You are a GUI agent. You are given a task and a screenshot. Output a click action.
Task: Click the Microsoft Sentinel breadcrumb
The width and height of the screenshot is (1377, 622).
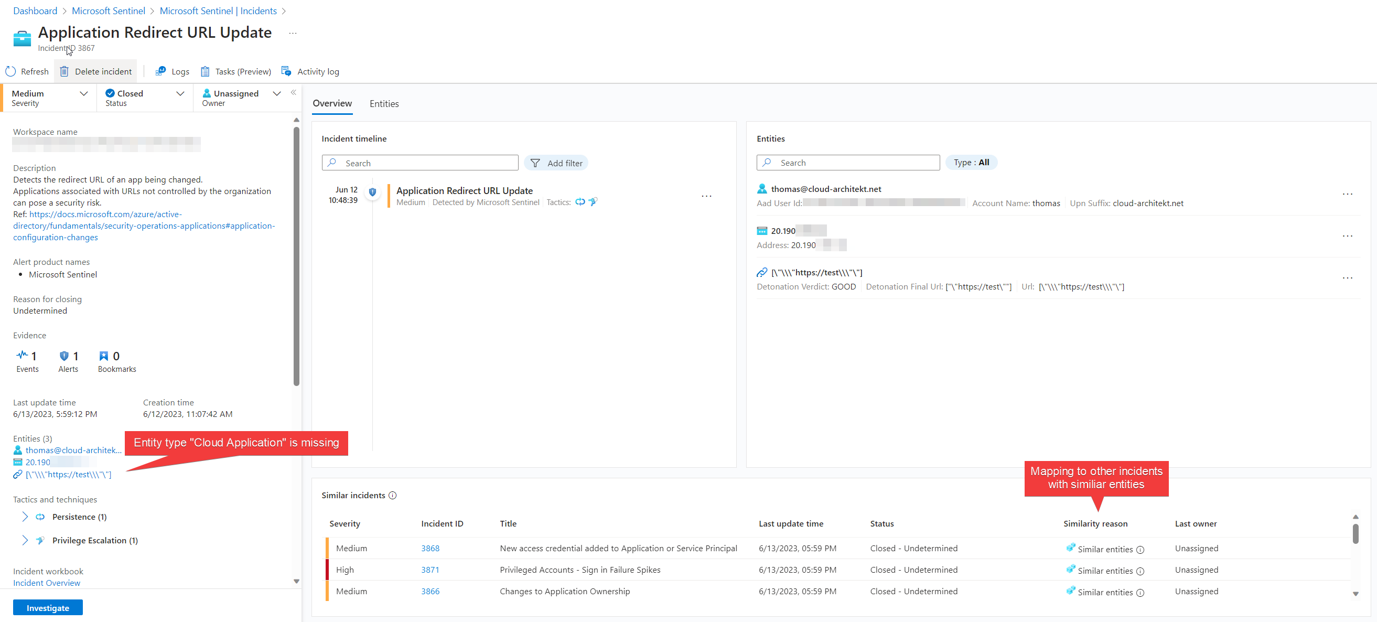tap(109, 10)
